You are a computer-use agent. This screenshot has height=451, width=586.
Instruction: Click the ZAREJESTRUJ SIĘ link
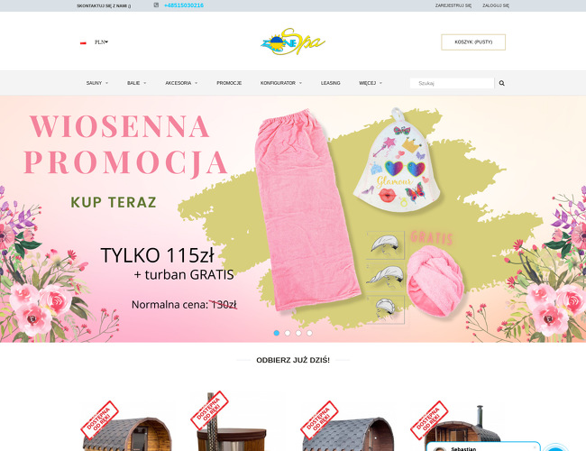(x=453, y=5)
